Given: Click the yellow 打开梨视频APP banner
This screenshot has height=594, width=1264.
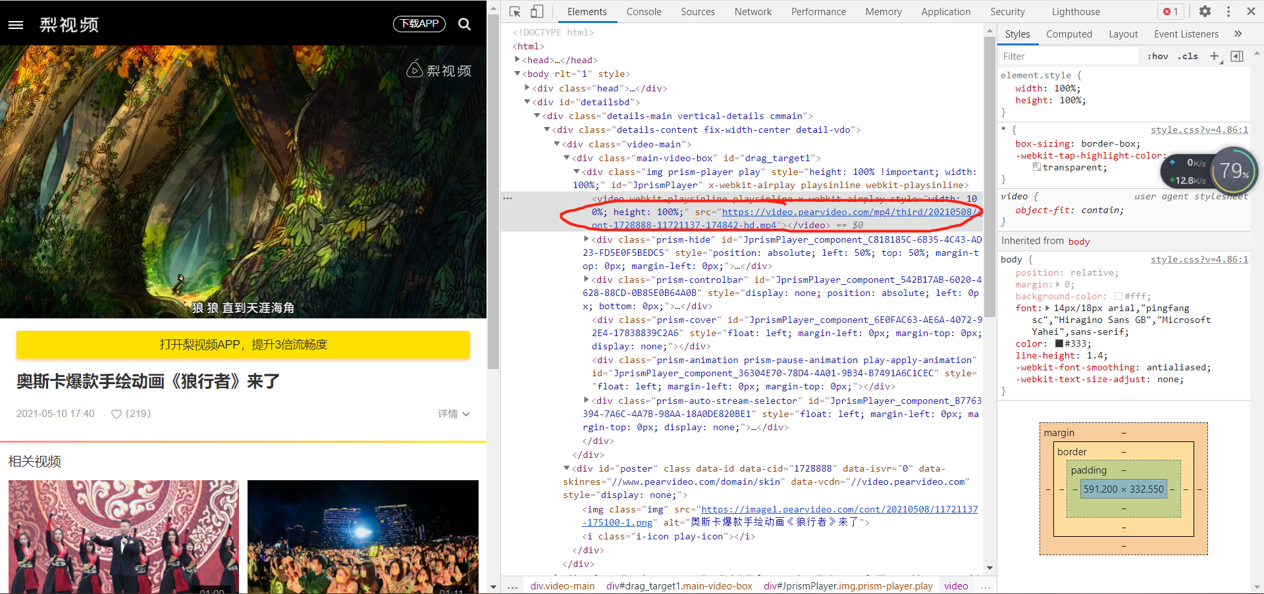Looking at the screenshot, I should tap(243, 345).
